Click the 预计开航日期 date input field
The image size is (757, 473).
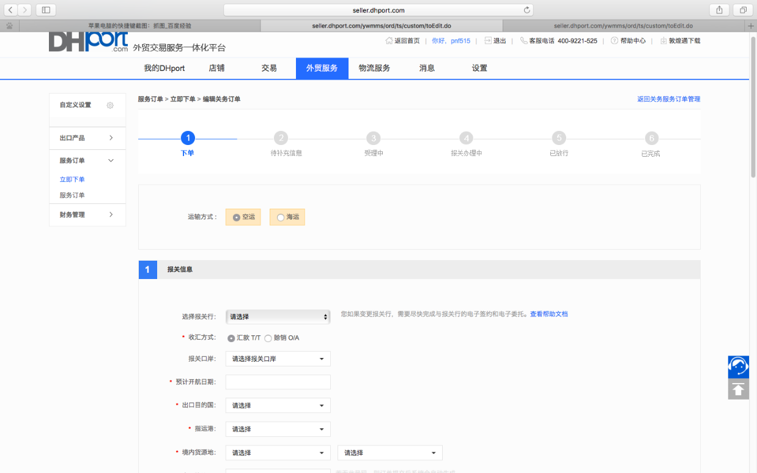pyautogui.click(x=278, y=382)
